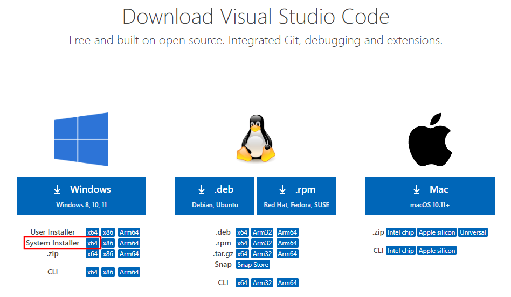Download VS Code for Mac
Image resolution: width=511 pixels, height=297 pixels.
430,196
